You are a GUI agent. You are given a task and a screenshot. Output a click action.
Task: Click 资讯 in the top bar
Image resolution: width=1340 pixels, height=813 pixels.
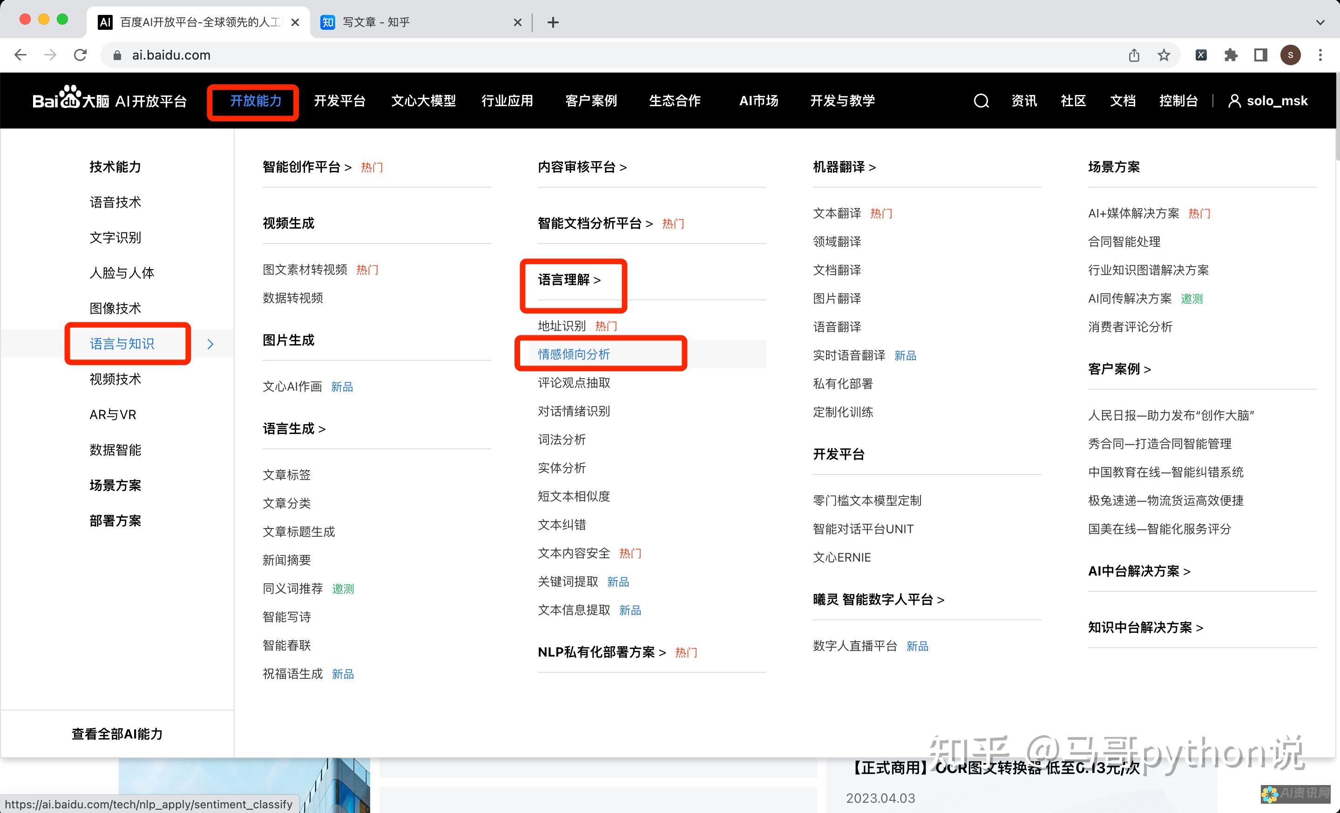click(x=1024, y=101)
